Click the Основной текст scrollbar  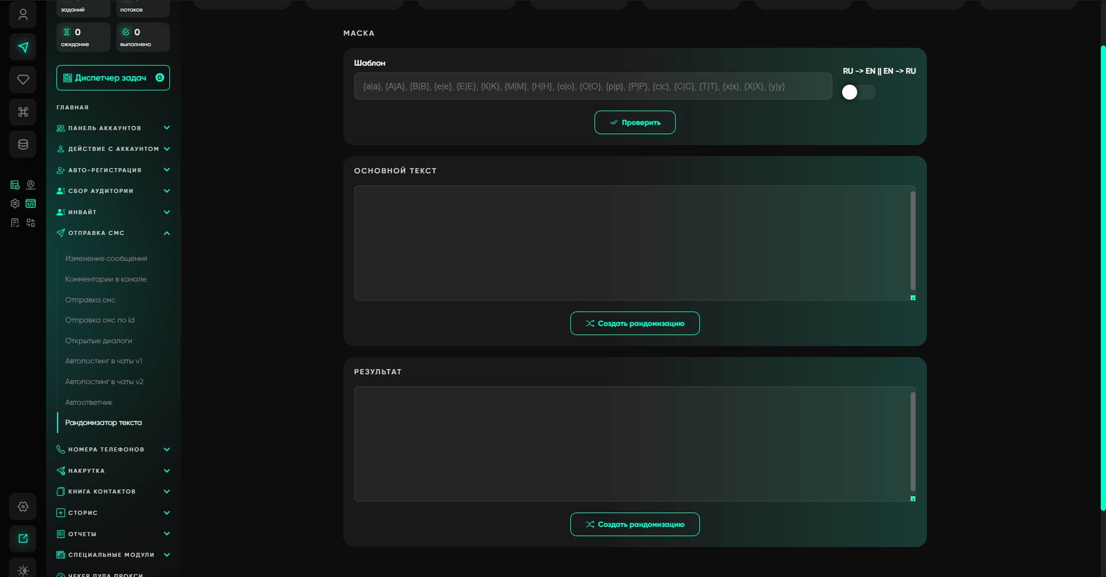[x=912, y=241]
